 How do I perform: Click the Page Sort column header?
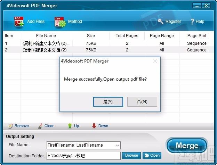pos(197,36)
